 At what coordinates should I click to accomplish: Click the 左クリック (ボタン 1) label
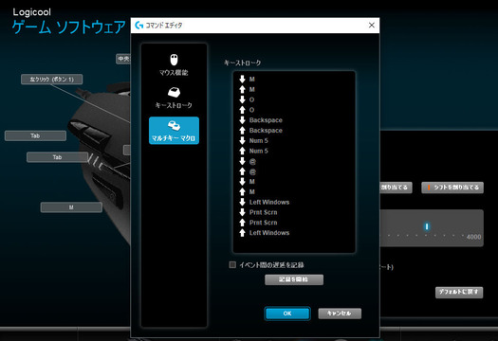click(52, 80)
